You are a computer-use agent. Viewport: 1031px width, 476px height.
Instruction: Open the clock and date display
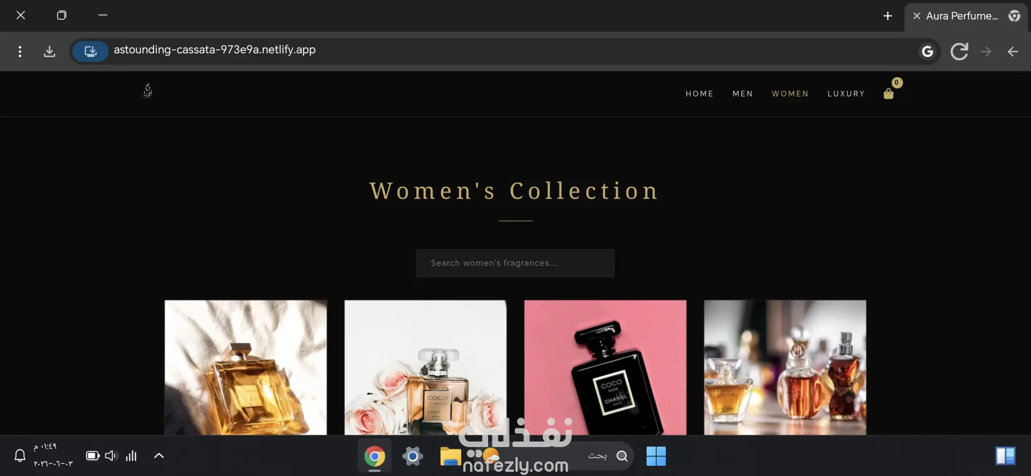click(x=53, y=455)
